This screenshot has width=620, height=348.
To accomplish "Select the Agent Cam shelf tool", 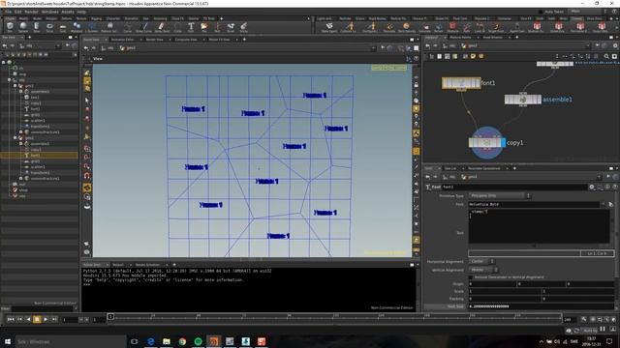I will (x=516, y=27).
